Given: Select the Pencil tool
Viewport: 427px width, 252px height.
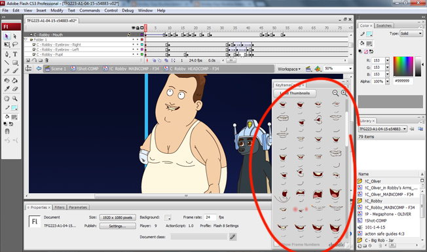Looking at the screenshot, I should tap(7, 71).
